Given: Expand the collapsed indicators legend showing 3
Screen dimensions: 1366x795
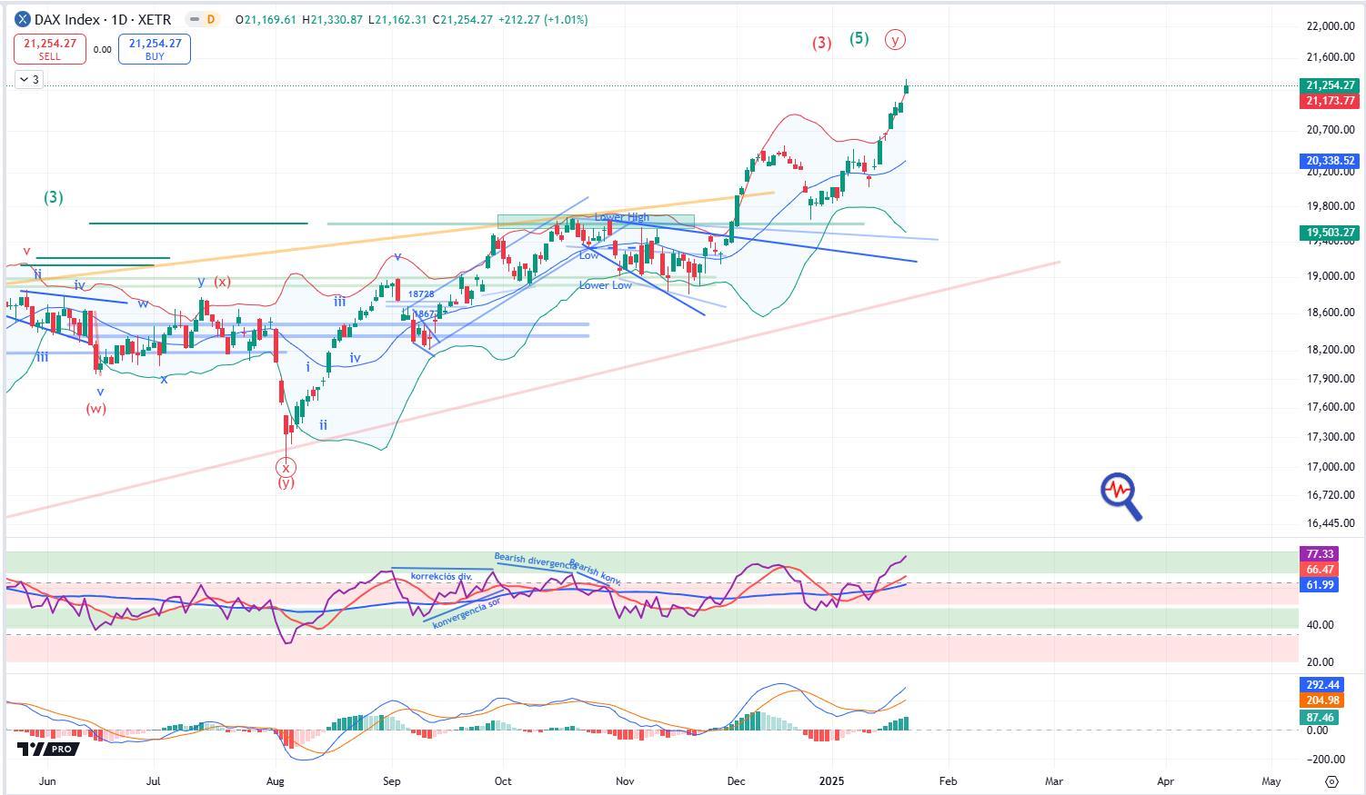Looking at the screenshot, I should point(29,80).
